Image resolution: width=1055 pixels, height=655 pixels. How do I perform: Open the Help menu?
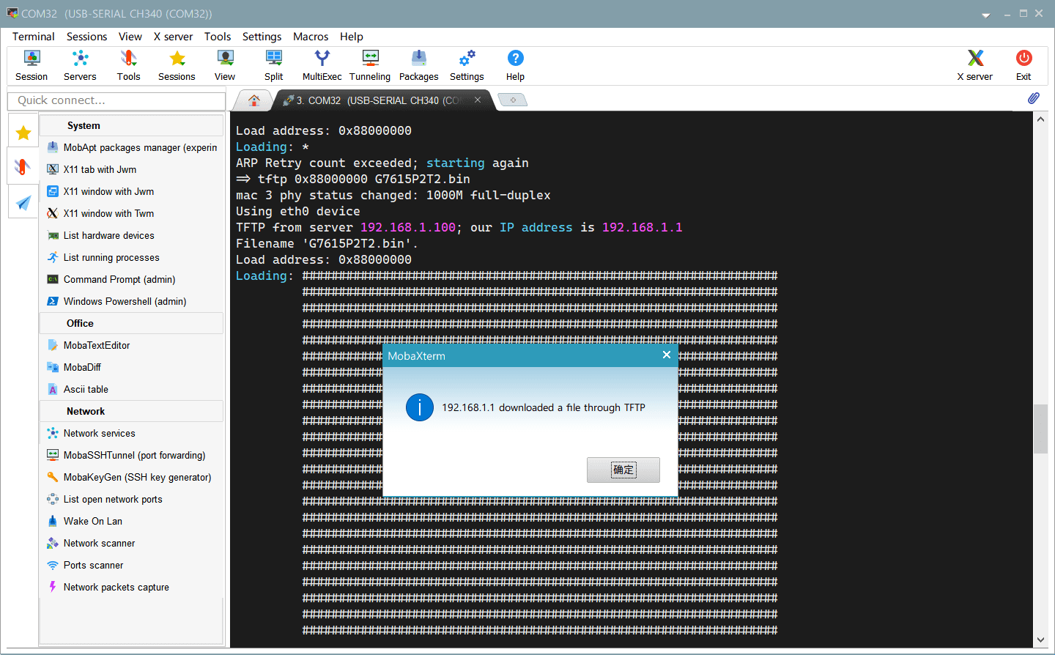click(x=352, y=37)
